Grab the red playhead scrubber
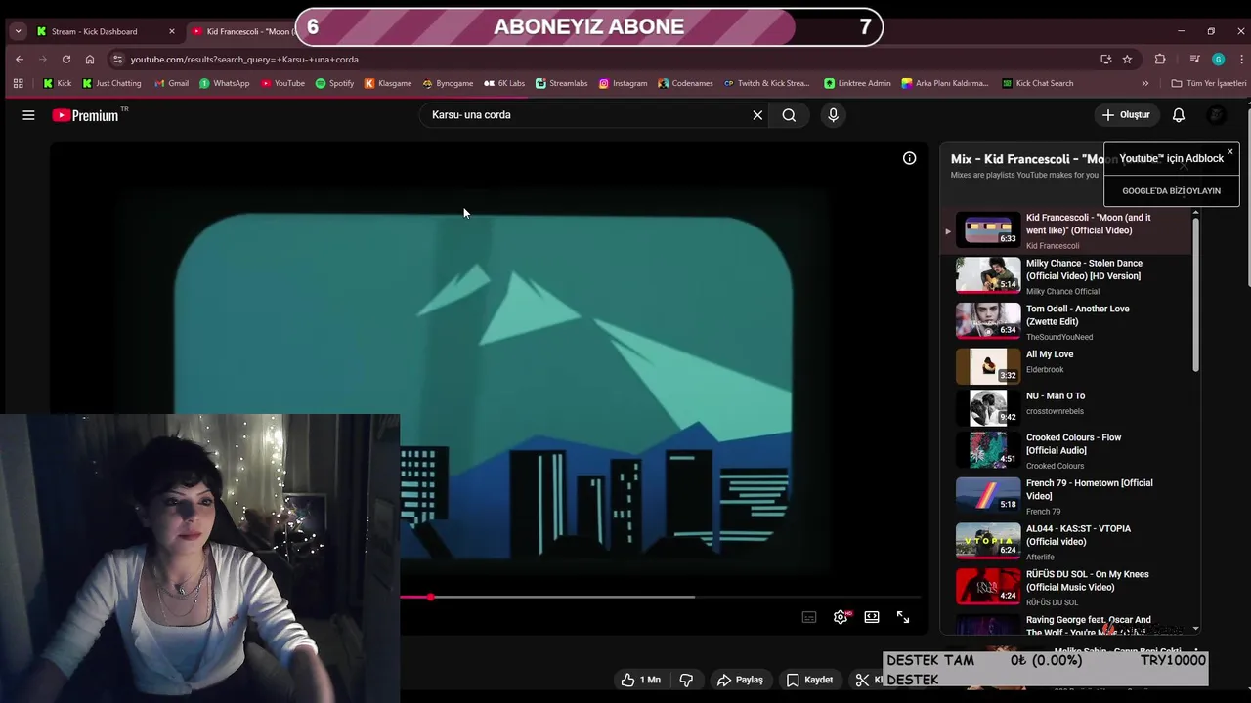Viewport: 1251px width, 703px height. coord(430,597)
